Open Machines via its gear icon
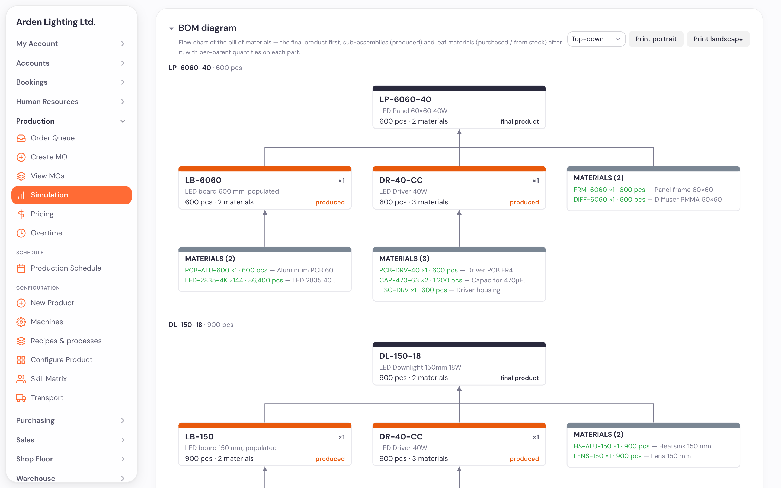Screen dimensions: 781x488 point(21,322)
